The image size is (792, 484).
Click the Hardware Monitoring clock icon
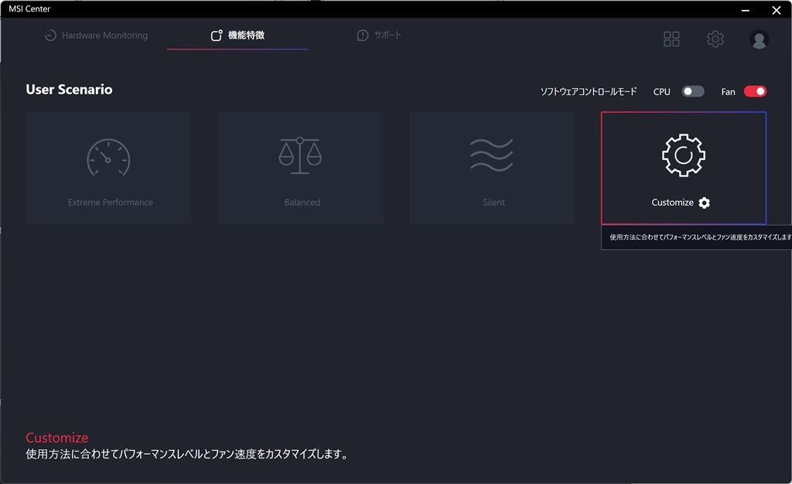click(x=50, y=35)
